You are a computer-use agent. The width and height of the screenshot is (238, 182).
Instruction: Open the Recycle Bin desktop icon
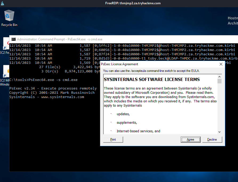click(9, 18)
